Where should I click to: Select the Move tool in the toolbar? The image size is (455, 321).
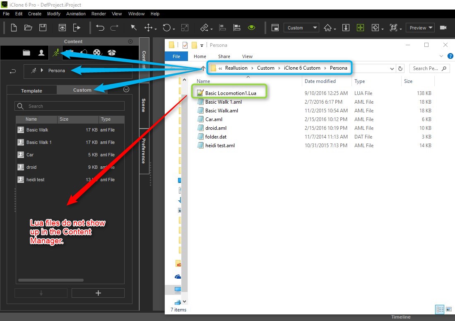pyautogui.click(x=149, y=27)
